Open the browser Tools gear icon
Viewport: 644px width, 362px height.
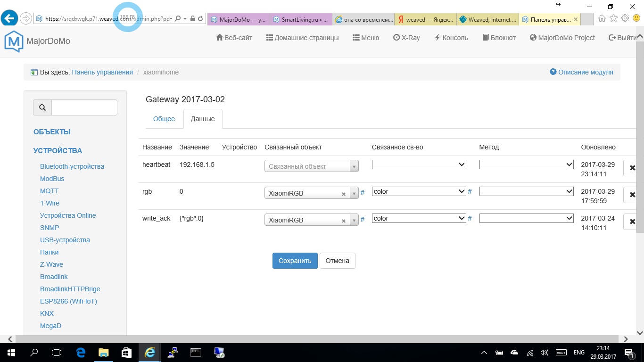(x=625, y=18)
